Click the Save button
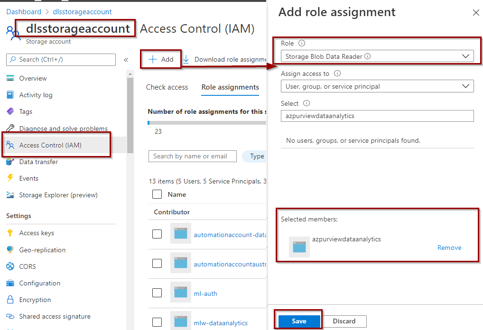The width and height of the screenshot is (483, 330). pos(299,321)
